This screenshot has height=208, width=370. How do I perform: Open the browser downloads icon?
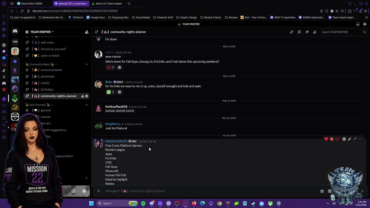(360, 11)
